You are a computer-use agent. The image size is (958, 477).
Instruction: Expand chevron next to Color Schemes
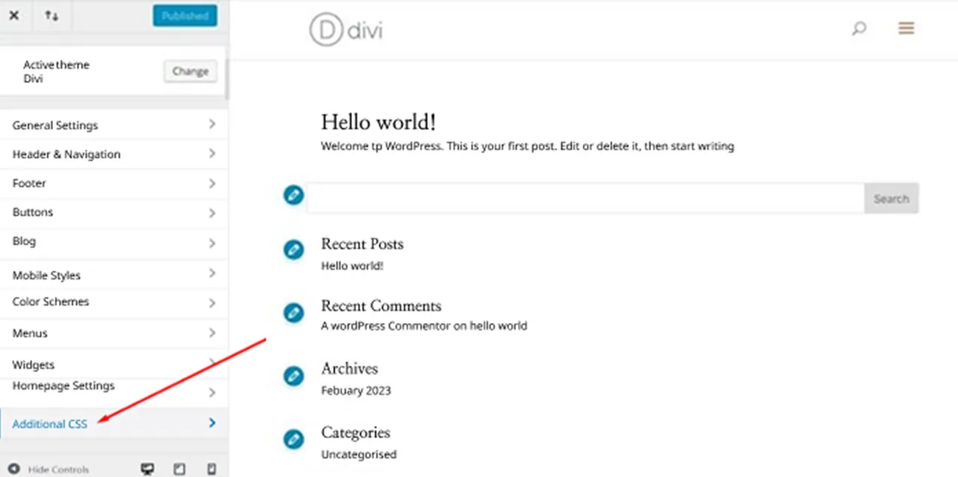click(x=212, y=303)
